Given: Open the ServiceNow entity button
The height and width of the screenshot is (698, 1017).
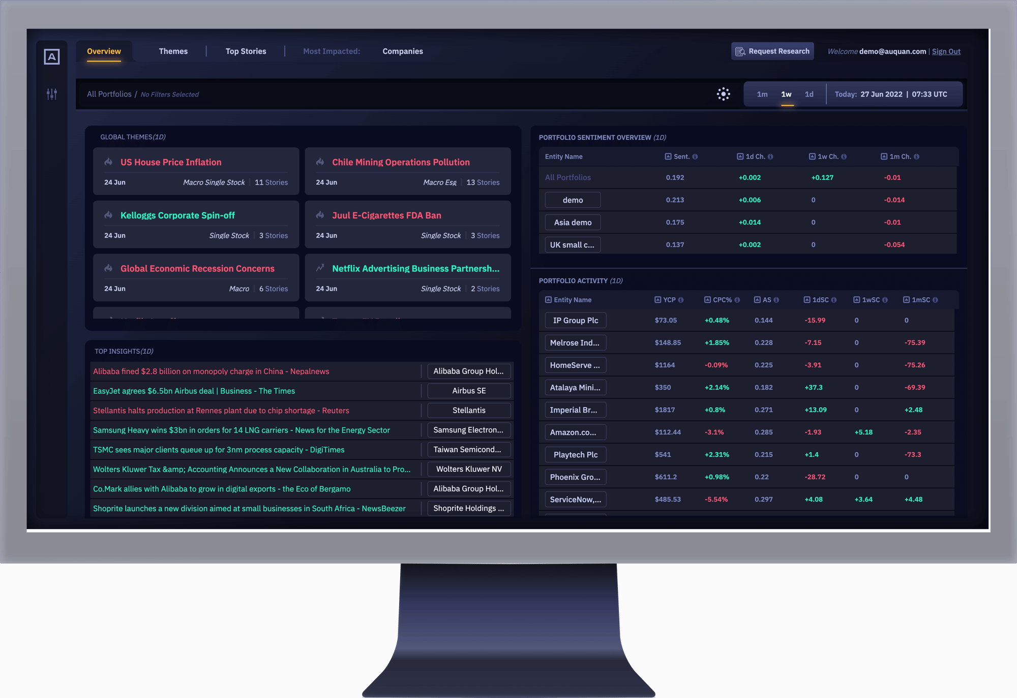Looking at the screenshot, I should click(576, 500).
